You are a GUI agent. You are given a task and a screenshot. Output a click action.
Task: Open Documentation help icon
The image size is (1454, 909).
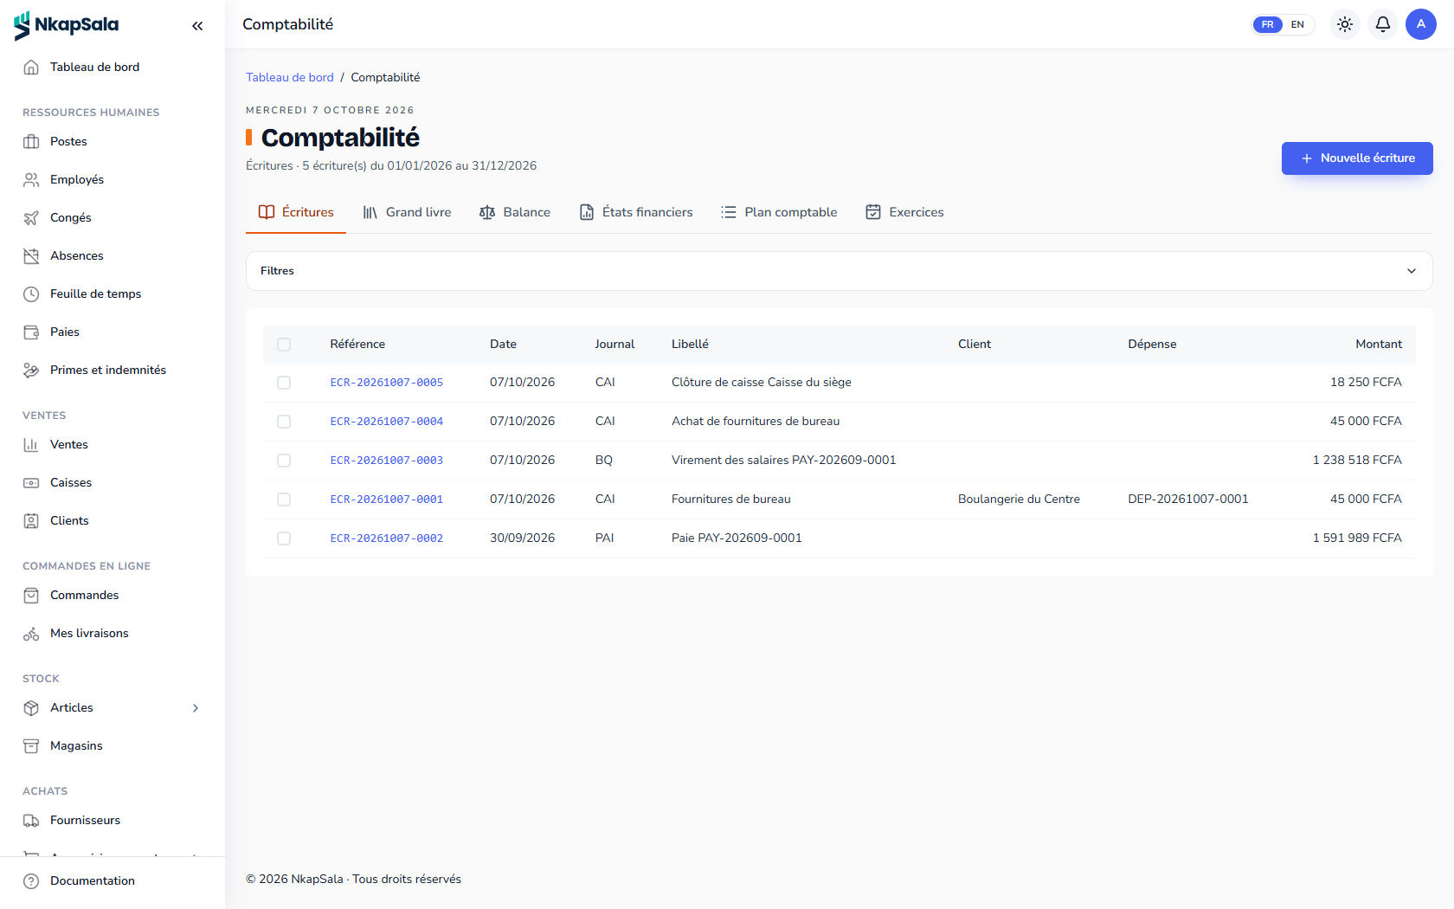[x=31, y=881]
